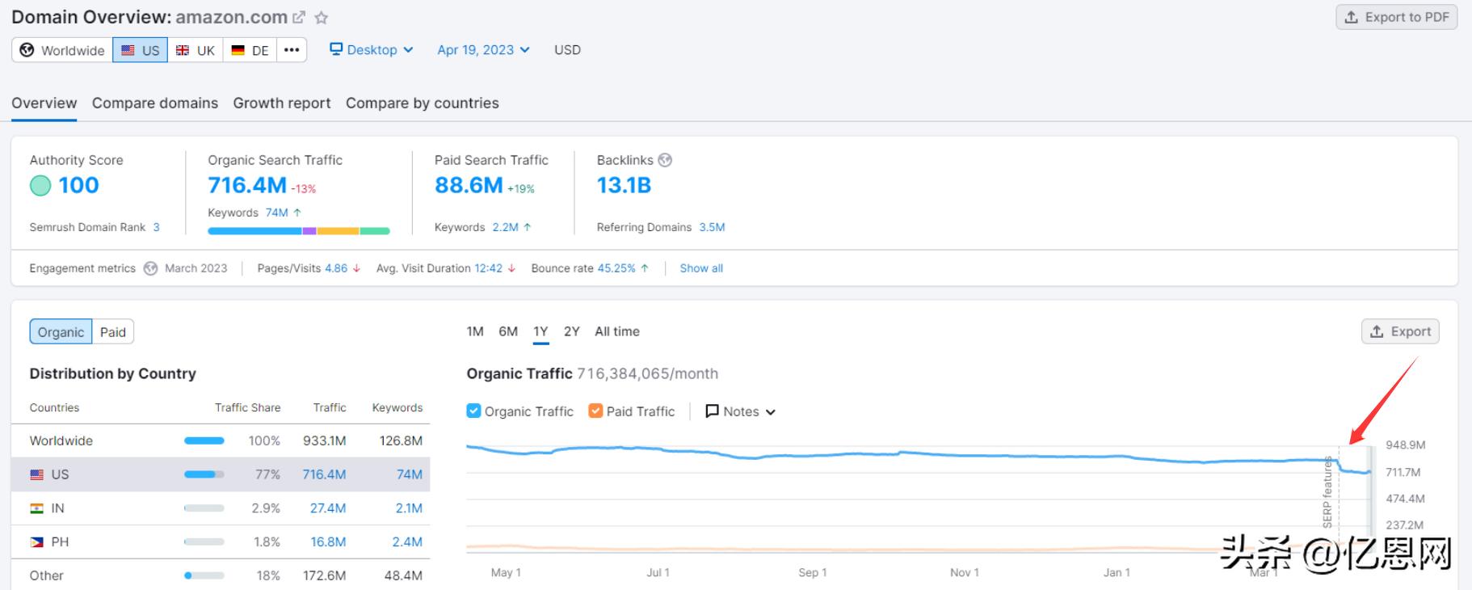
Task: Expand the Notes dropdown
Action: [x=741, y=411]
